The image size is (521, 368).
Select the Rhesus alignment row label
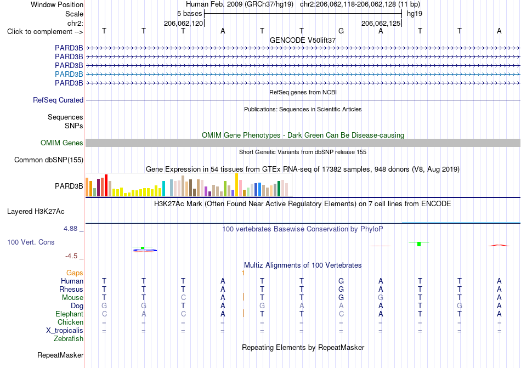pos(71,289)
